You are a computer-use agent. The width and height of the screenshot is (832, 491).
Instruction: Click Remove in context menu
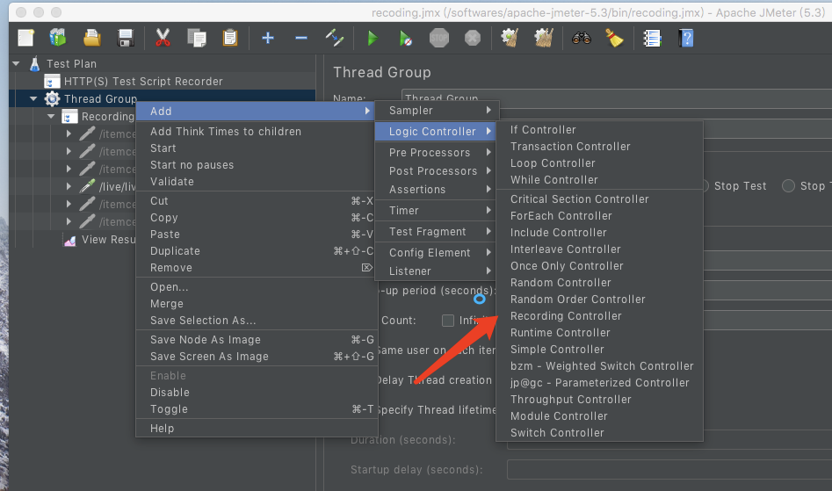click(257, 268)
